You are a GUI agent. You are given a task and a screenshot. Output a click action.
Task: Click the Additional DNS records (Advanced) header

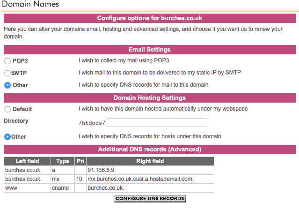click(x=149, y=149)
